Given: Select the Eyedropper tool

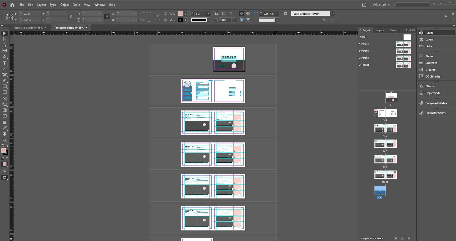Looking at the screenshot, I should point(5,128).
